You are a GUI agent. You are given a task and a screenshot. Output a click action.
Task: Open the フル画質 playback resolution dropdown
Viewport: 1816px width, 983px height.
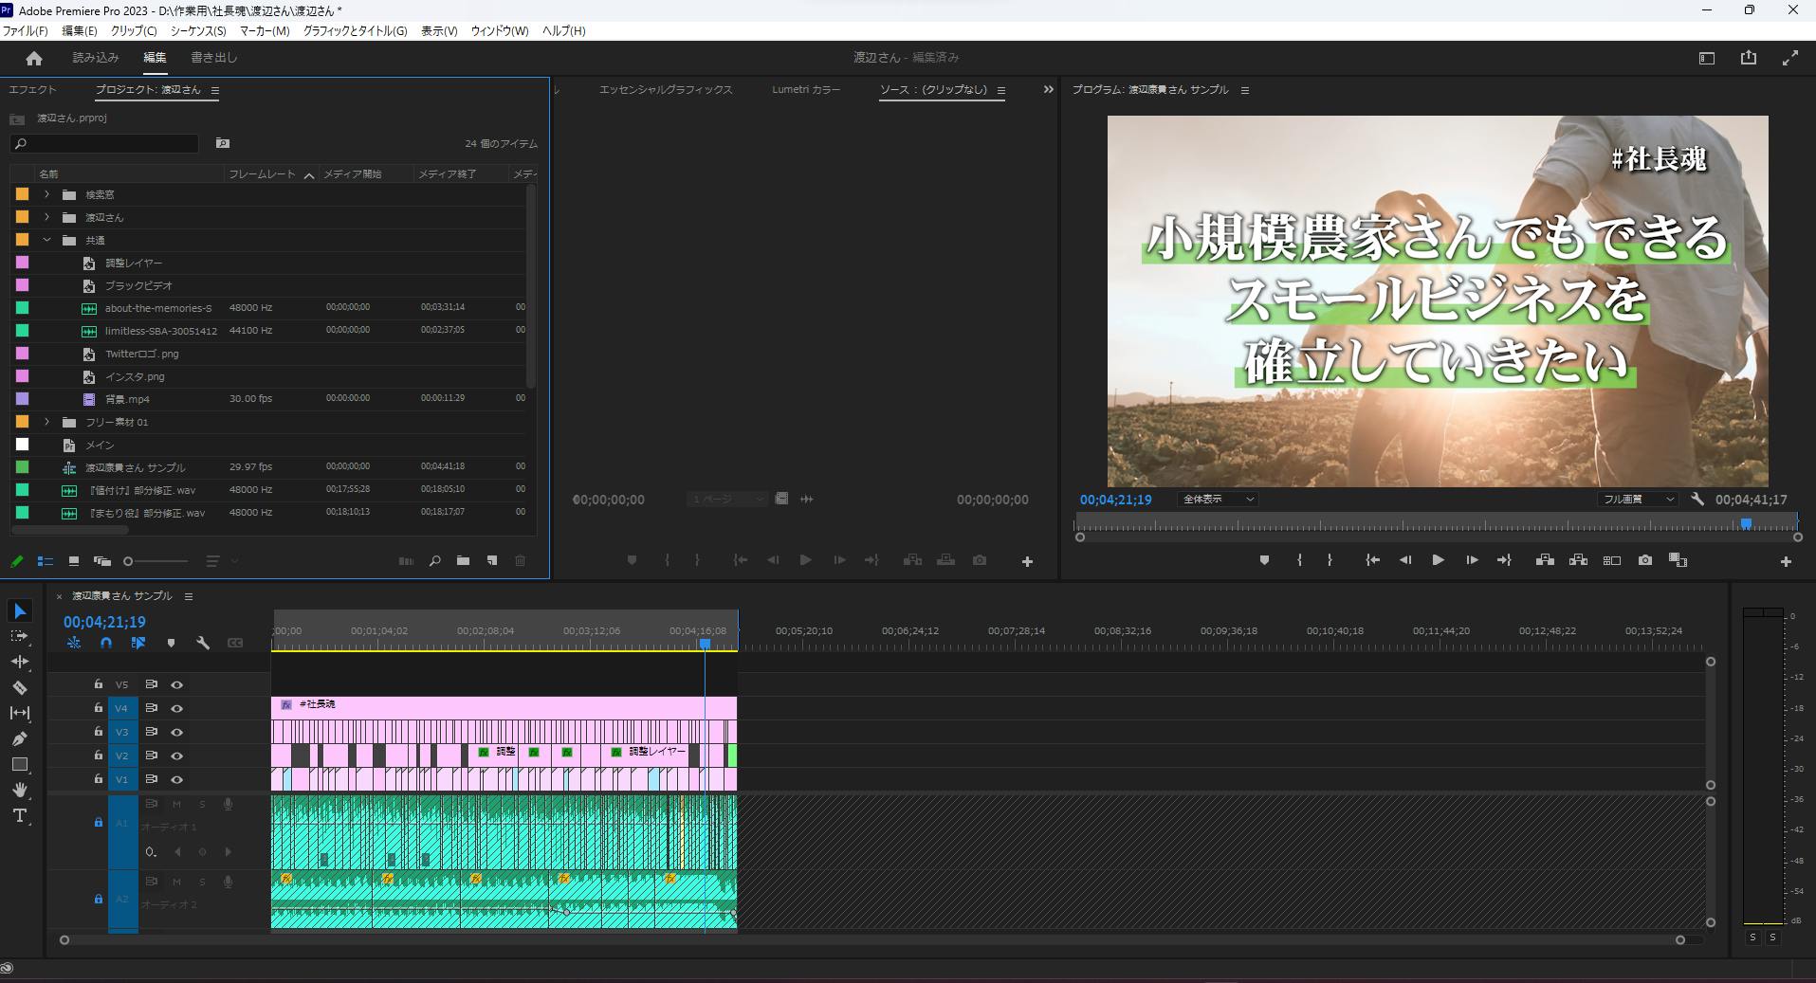tap(1636, 500)
